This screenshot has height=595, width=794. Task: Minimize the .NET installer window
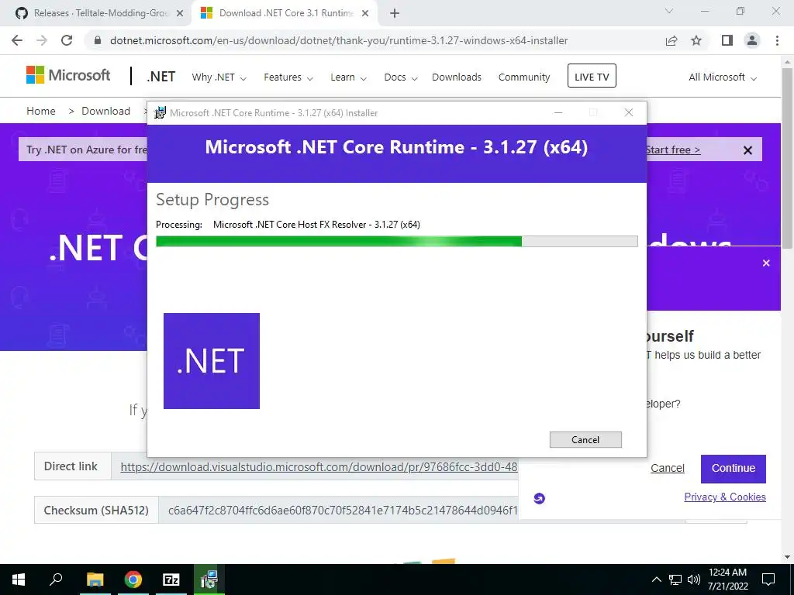click(x=558, y=113)
